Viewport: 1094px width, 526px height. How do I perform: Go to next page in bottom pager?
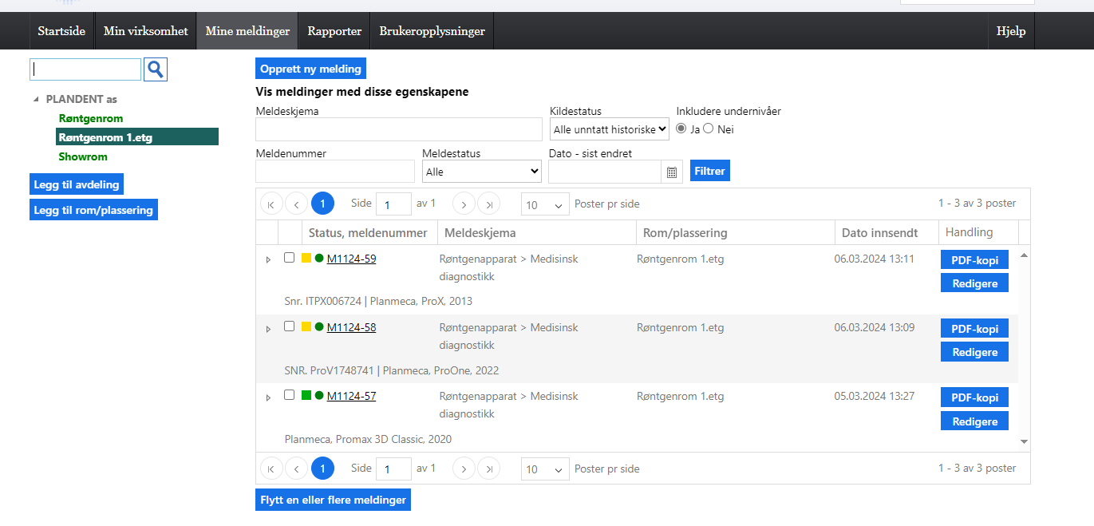tap(464, 469)
